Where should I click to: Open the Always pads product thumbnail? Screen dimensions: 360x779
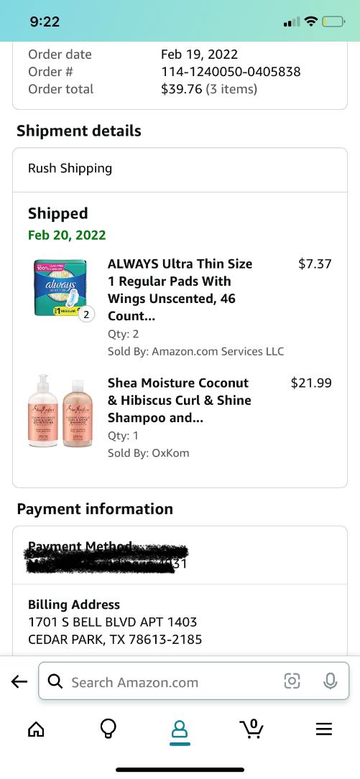(60, 288)
